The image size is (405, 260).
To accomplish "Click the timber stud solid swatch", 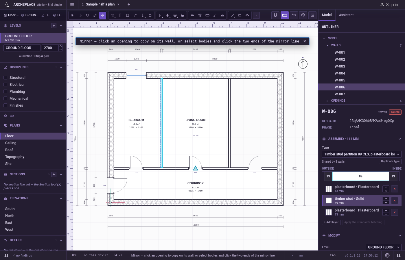I will pyautogui.click(x=329, y=200).
